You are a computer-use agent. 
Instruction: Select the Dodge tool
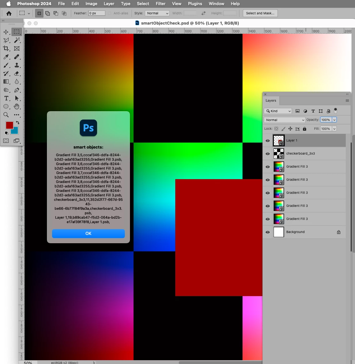[x=6, y=90]
